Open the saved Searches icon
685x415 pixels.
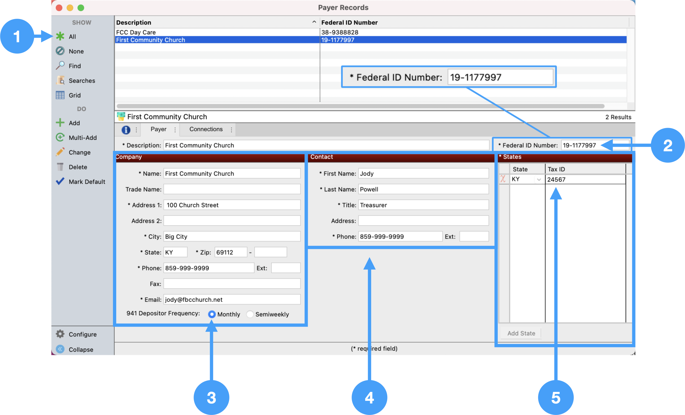(60, 80)
